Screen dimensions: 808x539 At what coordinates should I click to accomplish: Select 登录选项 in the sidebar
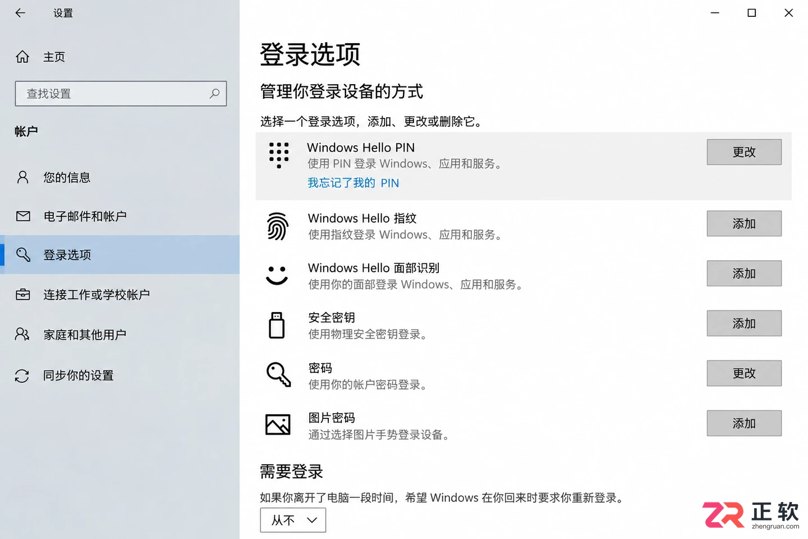[x=120, y=254]
